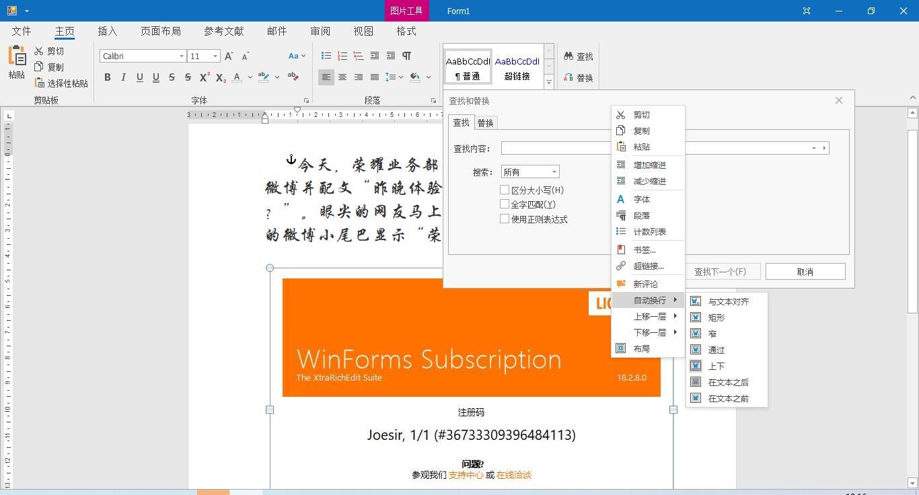
Task: Apply a numbered list
Action: point(342,56)
